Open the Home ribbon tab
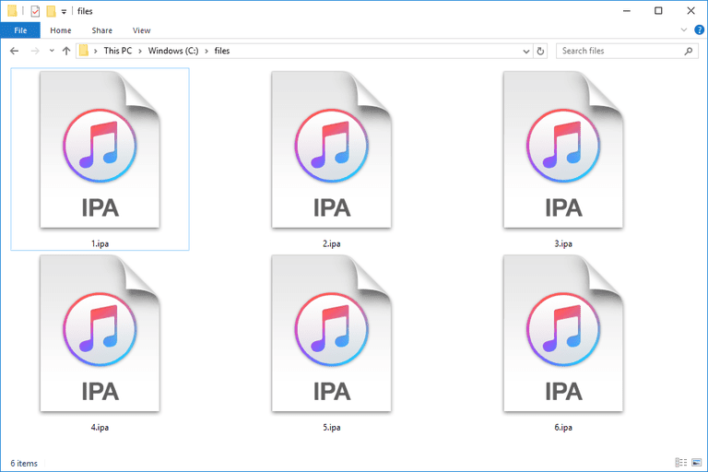The height and width of the screenshot is (472, 708). pyautogui.click(x=61, y=30)
